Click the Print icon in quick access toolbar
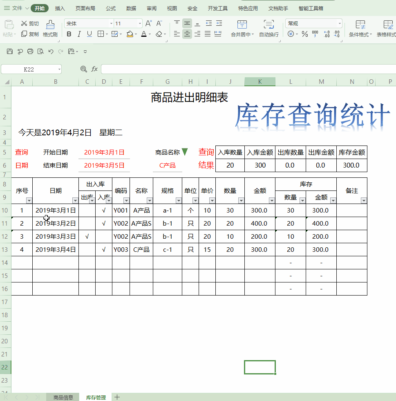396x401 pixels. (x=30, y=52)
